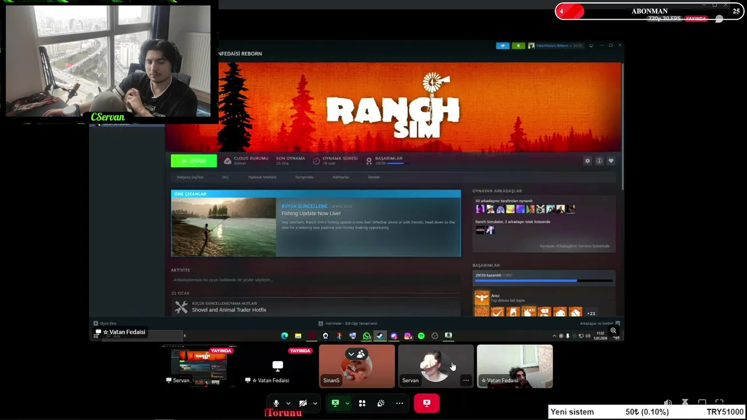Open Arkadaşlar ve Sohbet panel
This screenshot has height=420, width=747.
click(599, 323)
